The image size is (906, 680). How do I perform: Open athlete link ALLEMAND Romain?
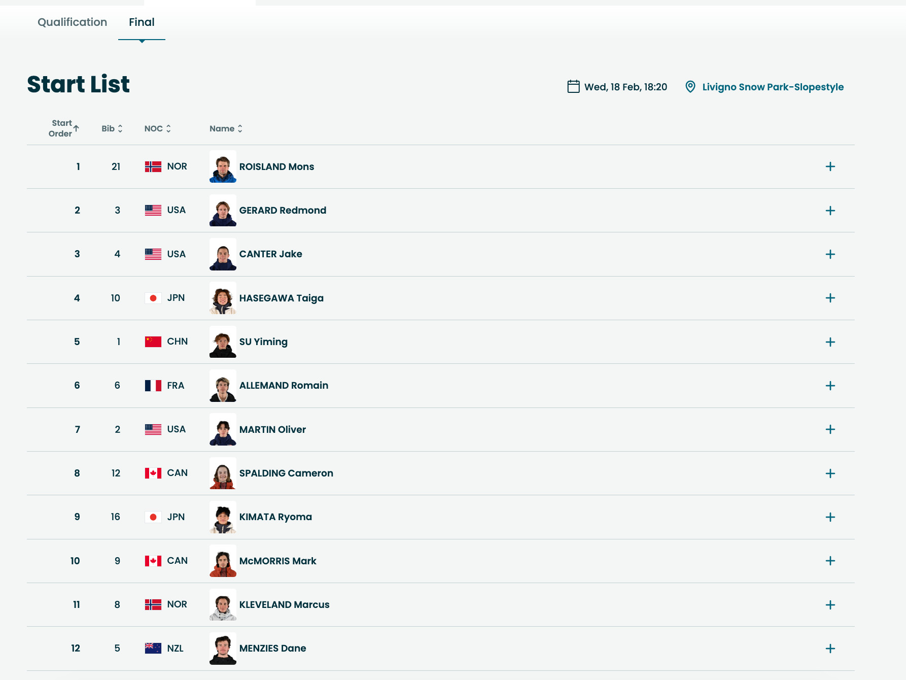point(284,386)
